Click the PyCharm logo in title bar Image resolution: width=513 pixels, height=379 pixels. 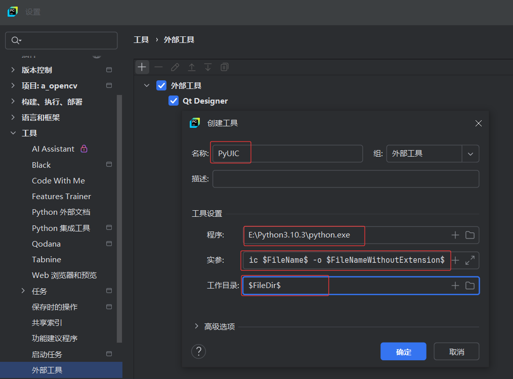click(x=13, y=12)
